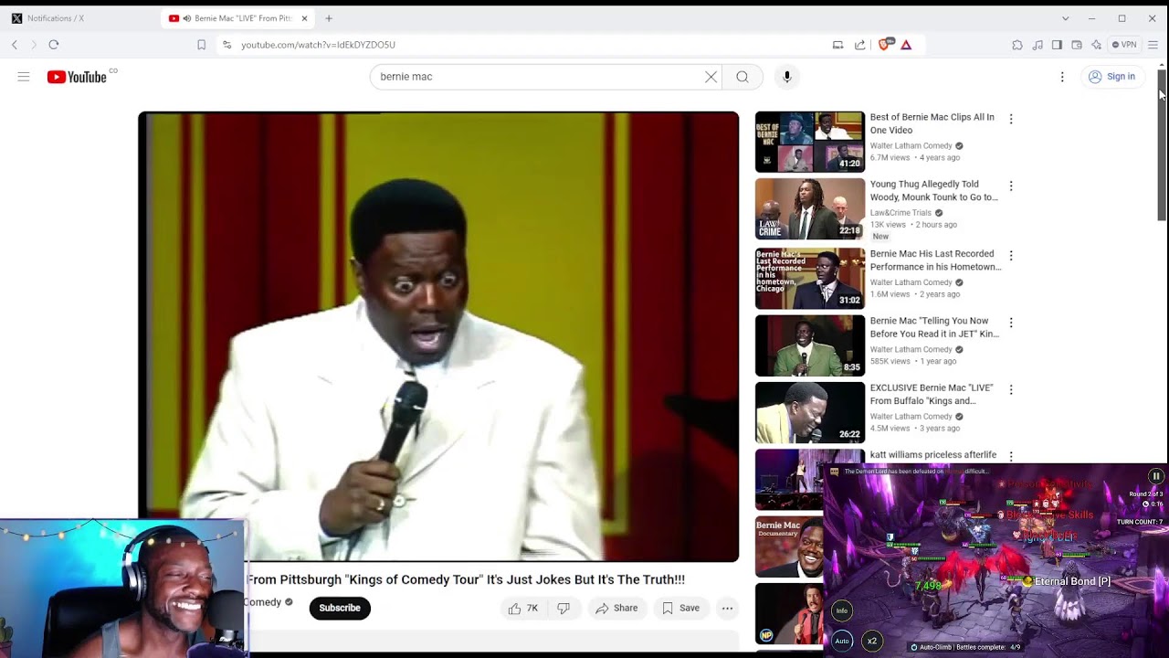Open menu for 'Best of Bernie Mac Clips'
1169x658 pixels.
click(1011, 119)
